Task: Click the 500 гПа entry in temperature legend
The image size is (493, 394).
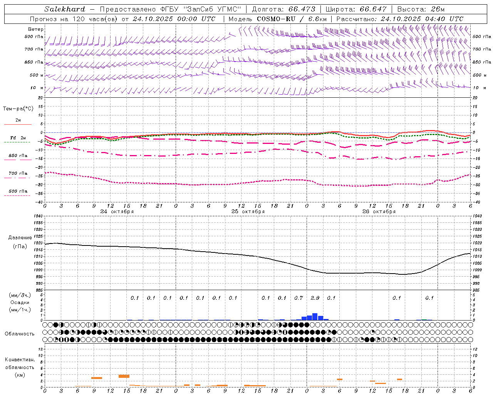Action: pyautogui.click(x=18, y=191)
